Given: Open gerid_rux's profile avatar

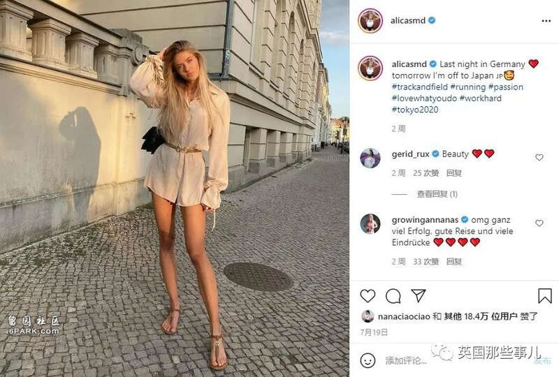Looking at the screenshot, I should tap(370, 158).
